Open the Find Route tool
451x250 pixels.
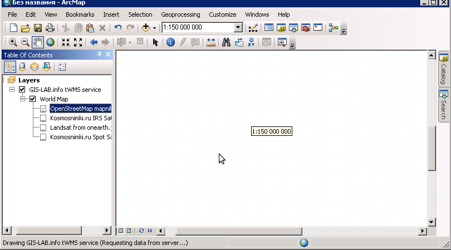[x=239, y=42]
